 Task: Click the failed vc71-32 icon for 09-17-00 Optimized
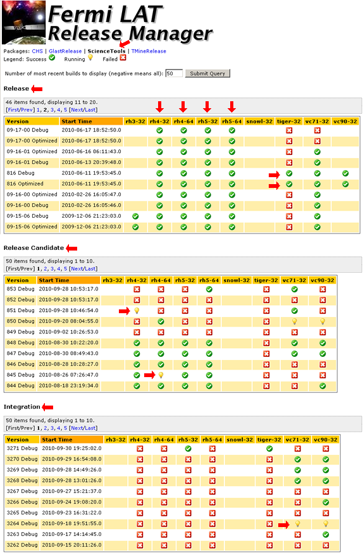click(317, 142)
